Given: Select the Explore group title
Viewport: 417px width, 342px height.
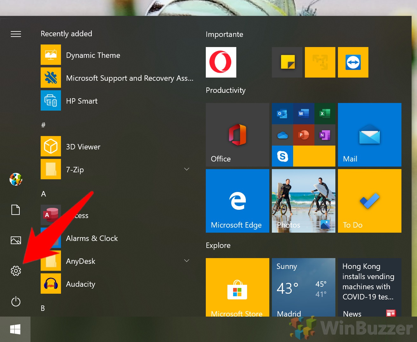Looking at the screenshot, I should [218, 245].
